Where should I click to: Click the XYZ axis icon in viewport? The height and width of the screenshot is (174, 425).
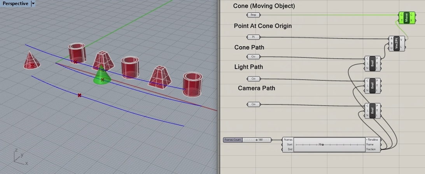coord(20,157)
